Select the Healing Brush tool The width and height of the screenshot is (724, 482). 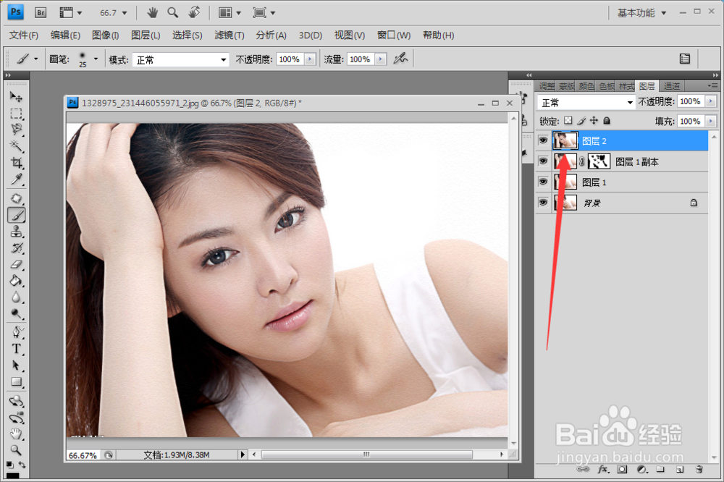pyautogui.click(x=16, y=198)
